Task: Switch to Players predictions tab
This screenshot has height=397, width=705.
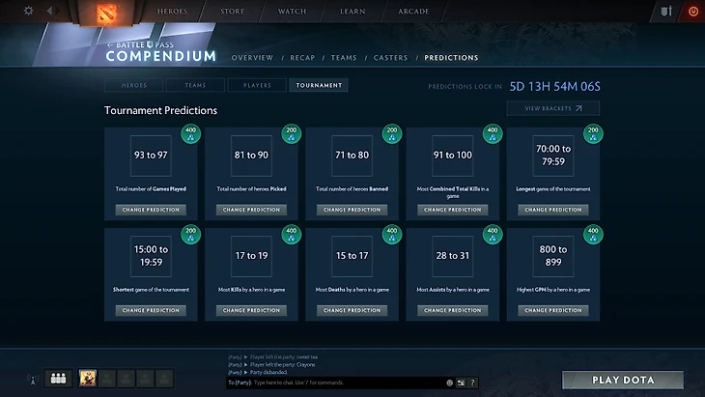Action: tap(257, 85)
